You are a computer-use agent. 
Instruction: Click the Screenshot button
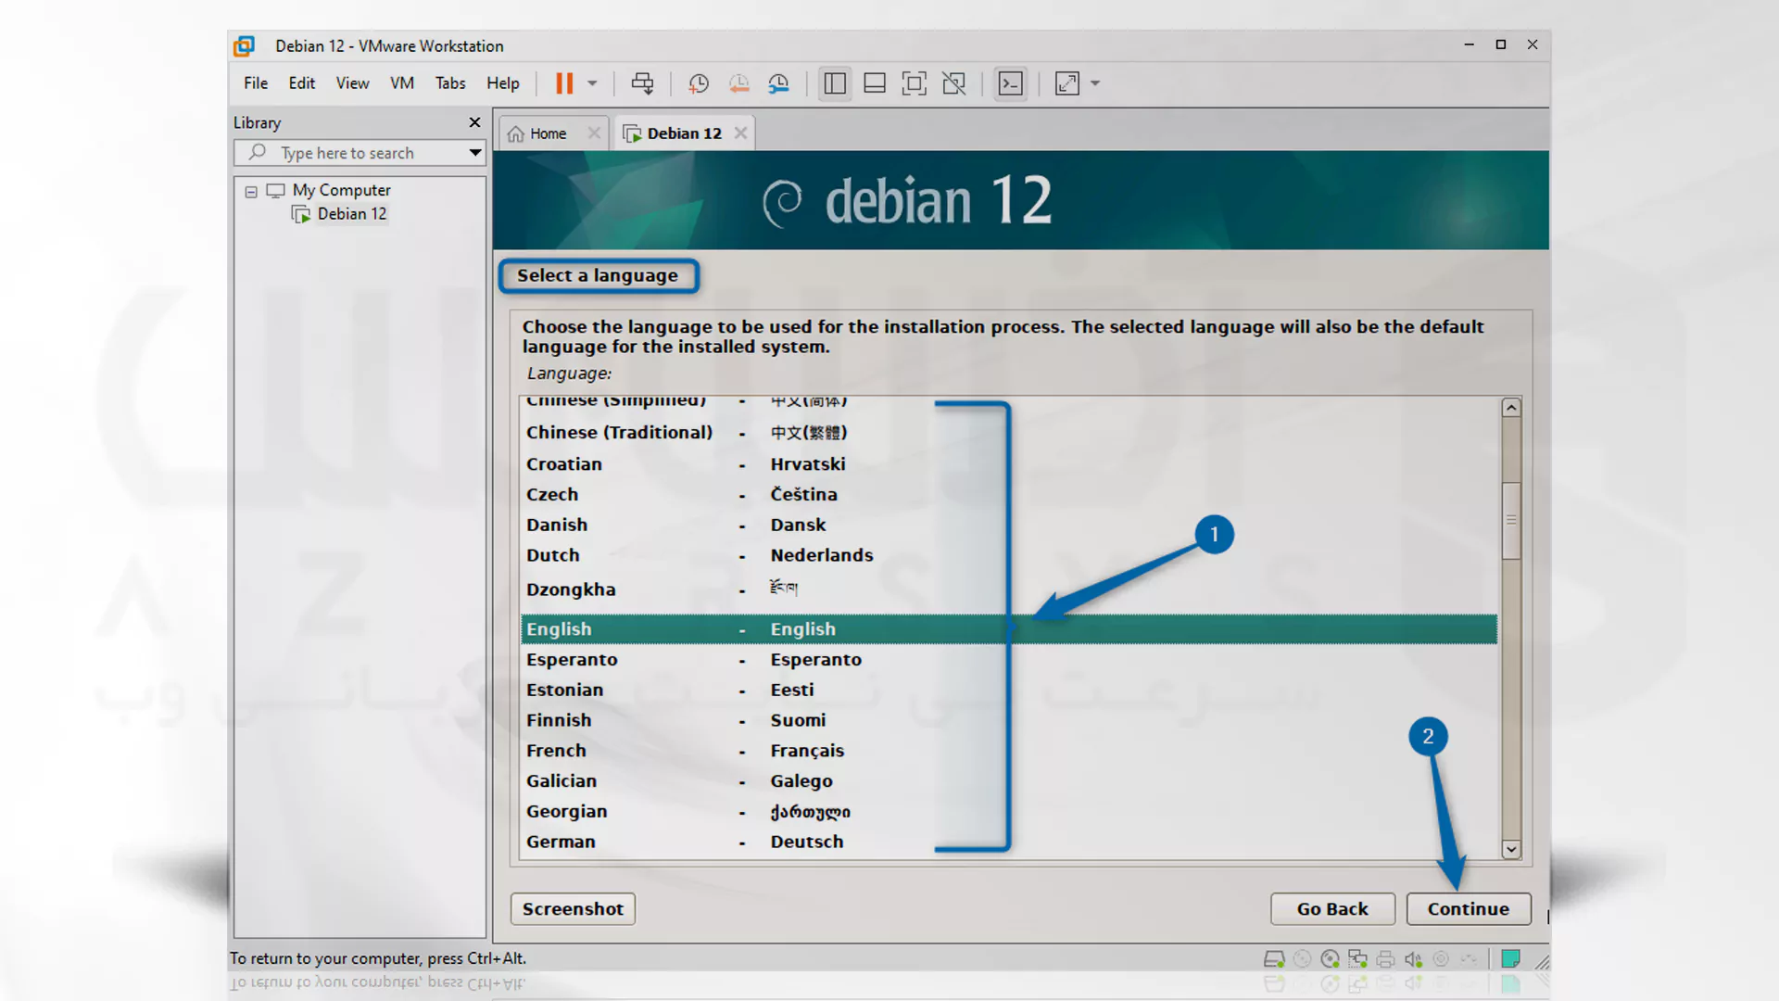[x=573, y=909]
